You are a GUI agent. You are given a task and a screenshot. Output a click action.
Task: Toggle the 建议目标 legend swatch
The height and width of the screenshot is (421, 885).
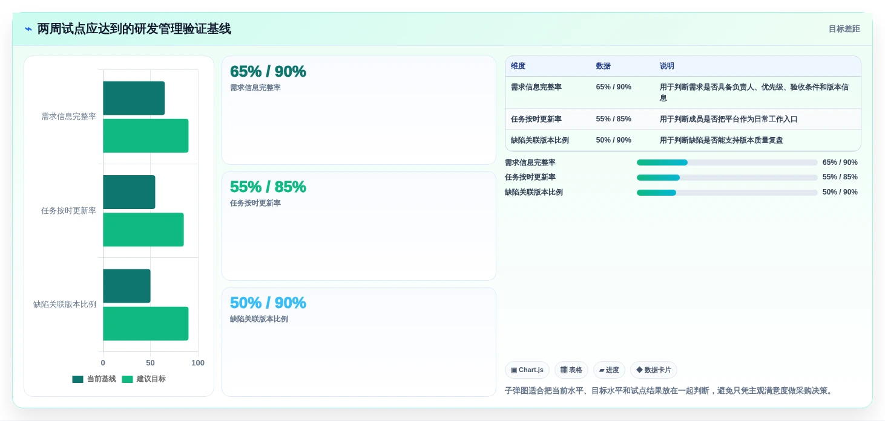tap(127, 379)
